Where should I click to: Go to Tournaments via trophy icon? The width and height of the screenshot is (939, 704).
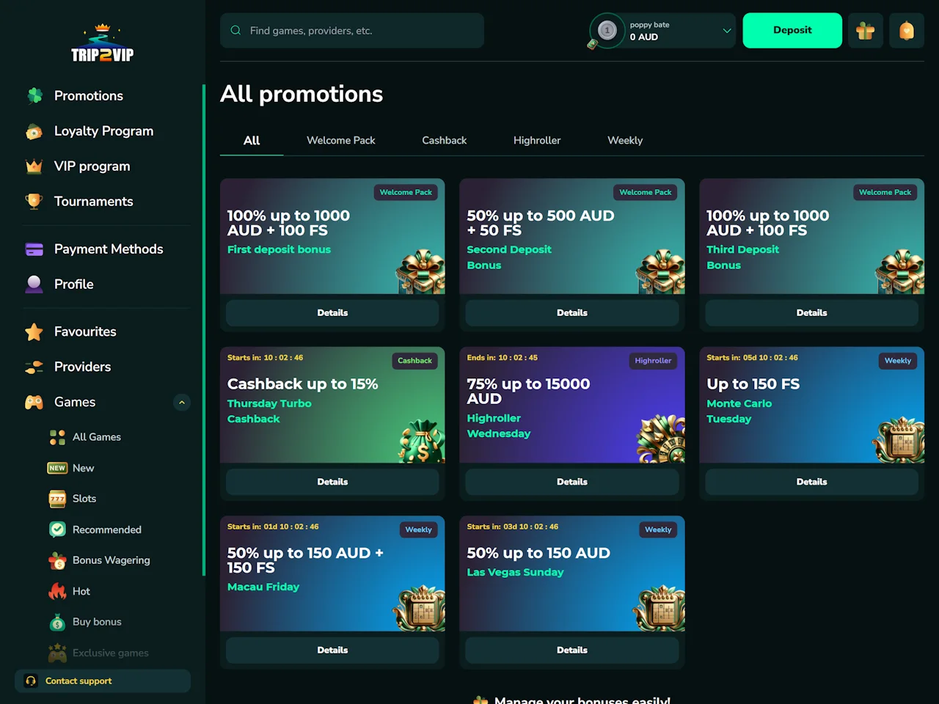34,202
